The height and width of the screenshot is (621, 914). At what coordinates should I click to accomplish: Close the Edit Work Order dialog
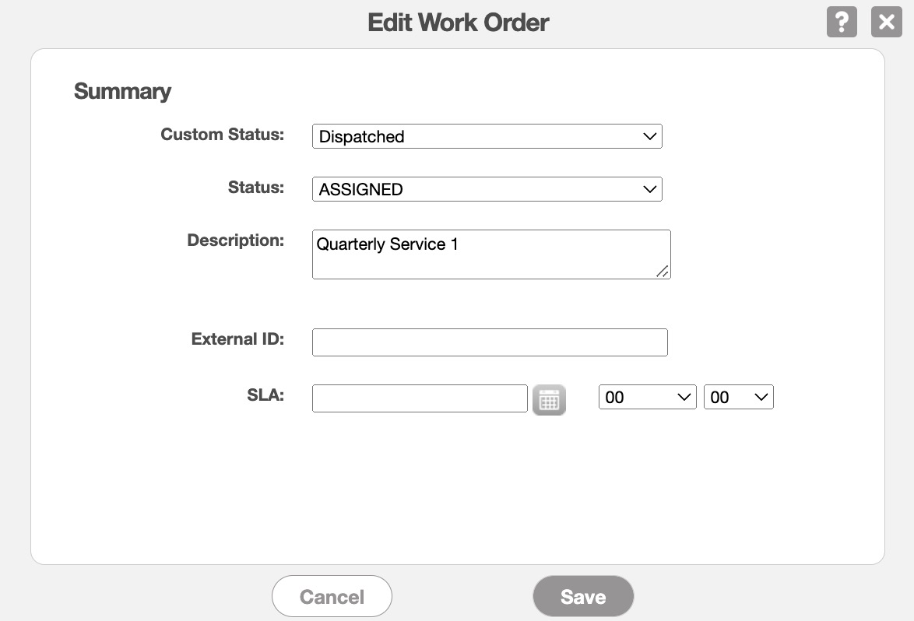point(886,22)
